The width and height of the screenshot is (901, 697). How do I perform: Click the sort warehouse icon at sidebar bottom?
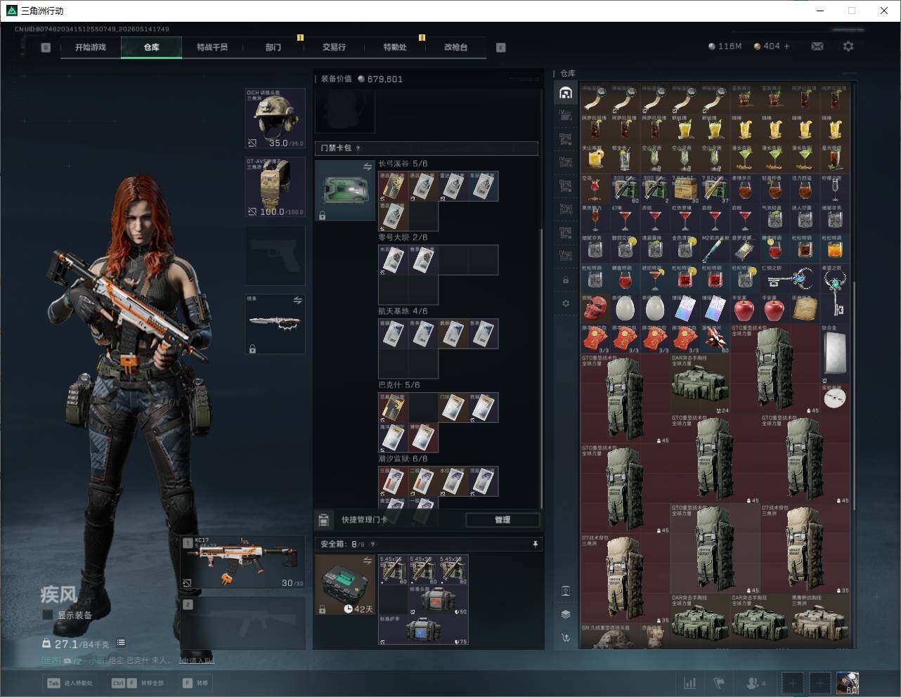566,638
